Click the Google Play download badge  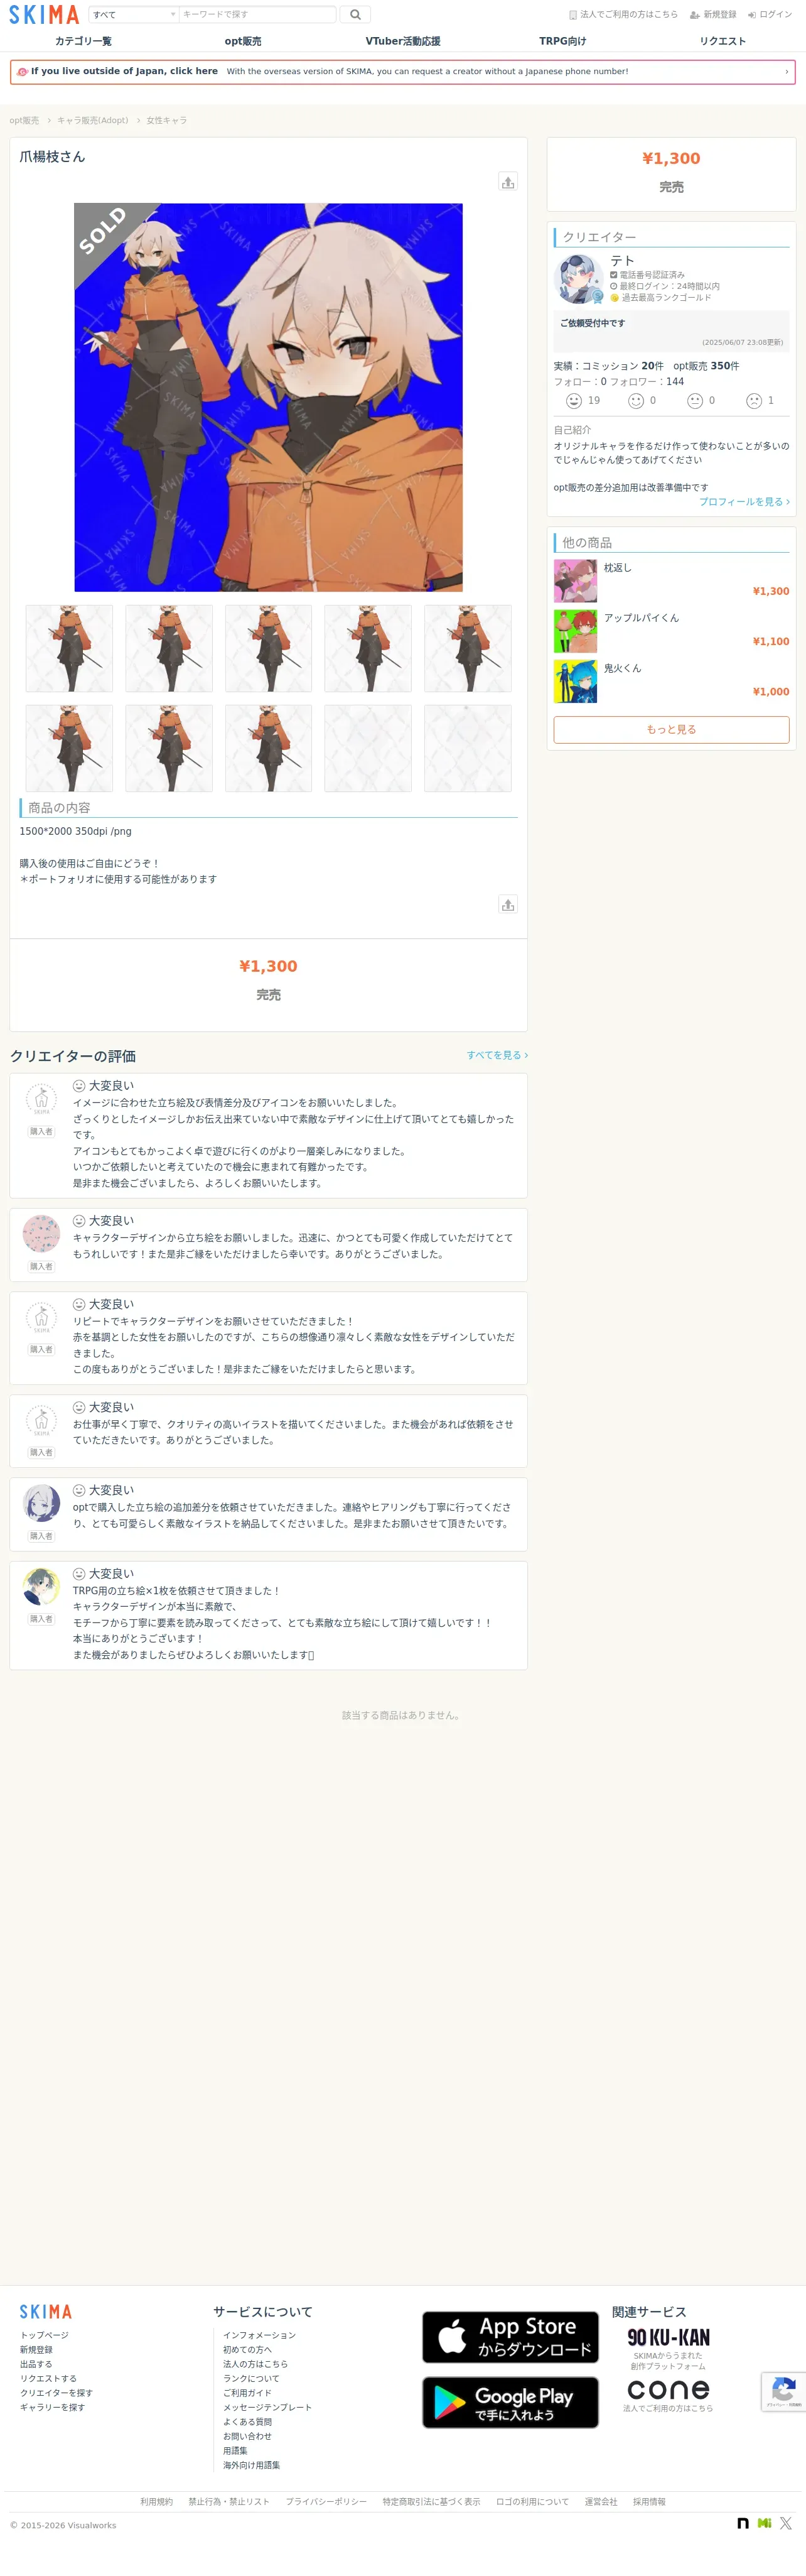510,2402
